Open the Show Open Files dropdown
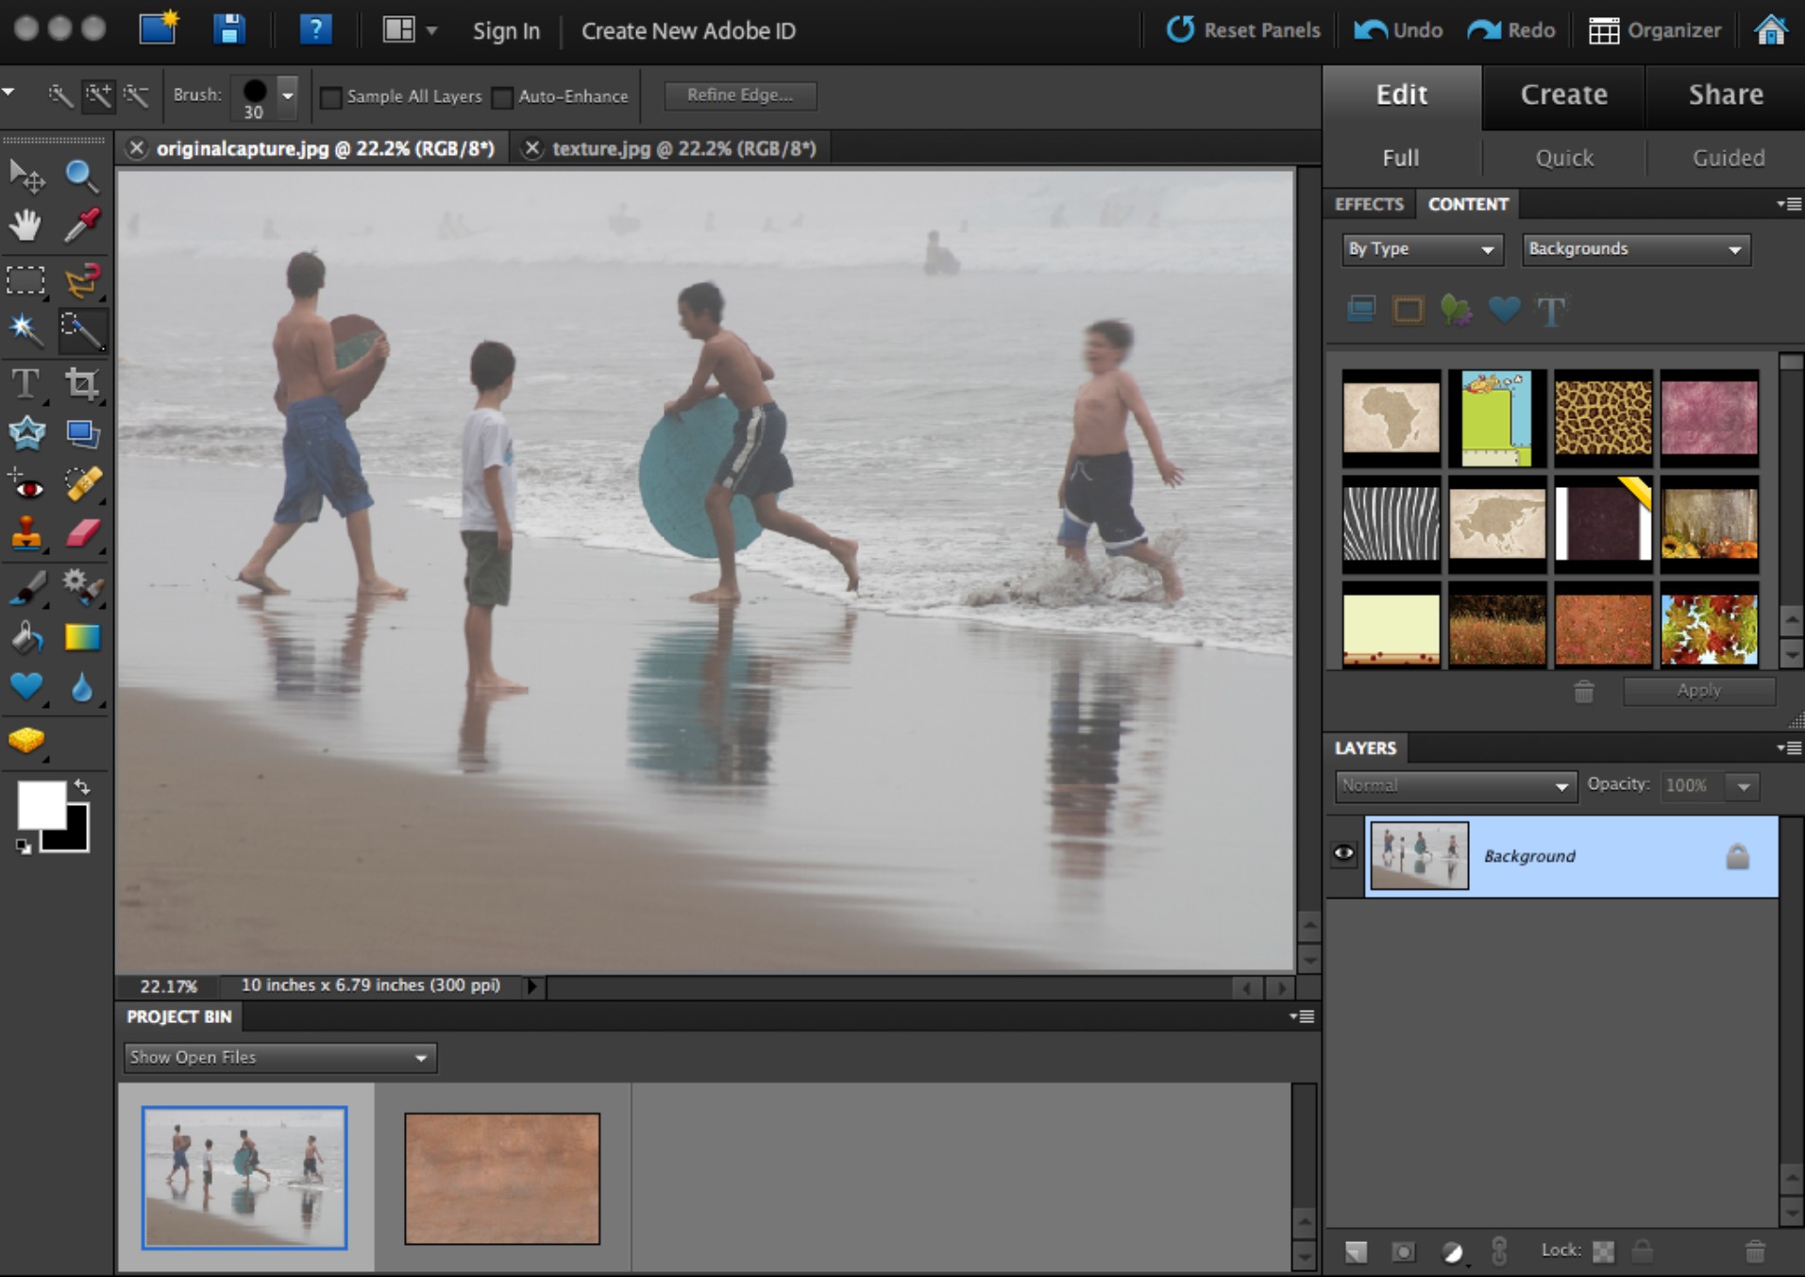 pos(279,1058)
